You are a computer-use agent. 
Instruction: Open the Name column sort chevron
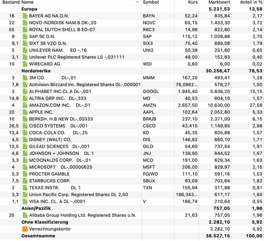point(138,2)
